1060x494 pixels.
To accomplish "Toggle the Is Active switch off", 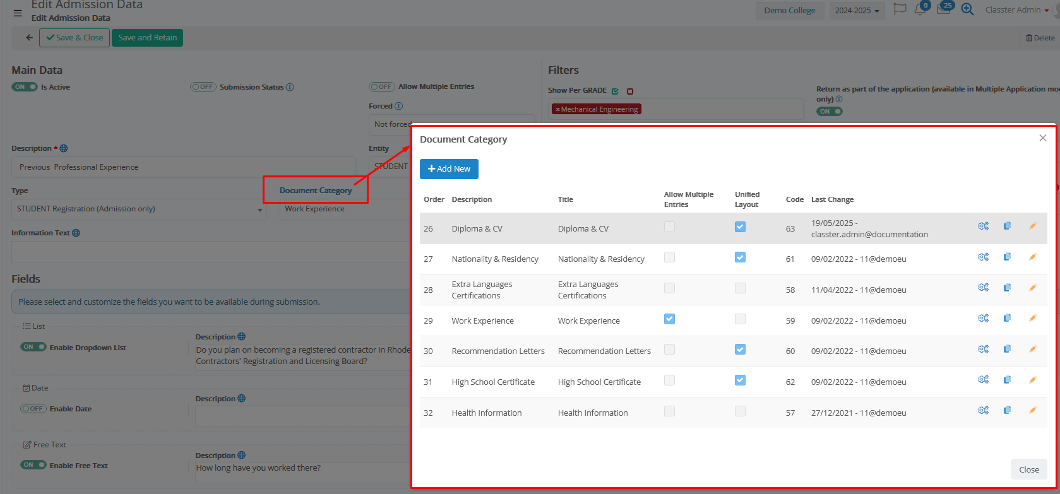I will (25, 87).
